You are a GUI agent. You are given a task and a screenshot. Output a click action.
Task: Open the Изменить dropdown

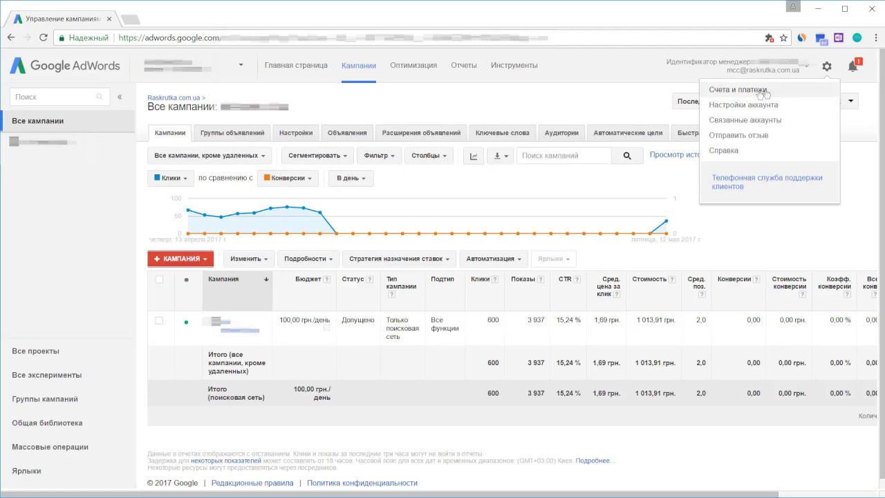pos(249,259)
